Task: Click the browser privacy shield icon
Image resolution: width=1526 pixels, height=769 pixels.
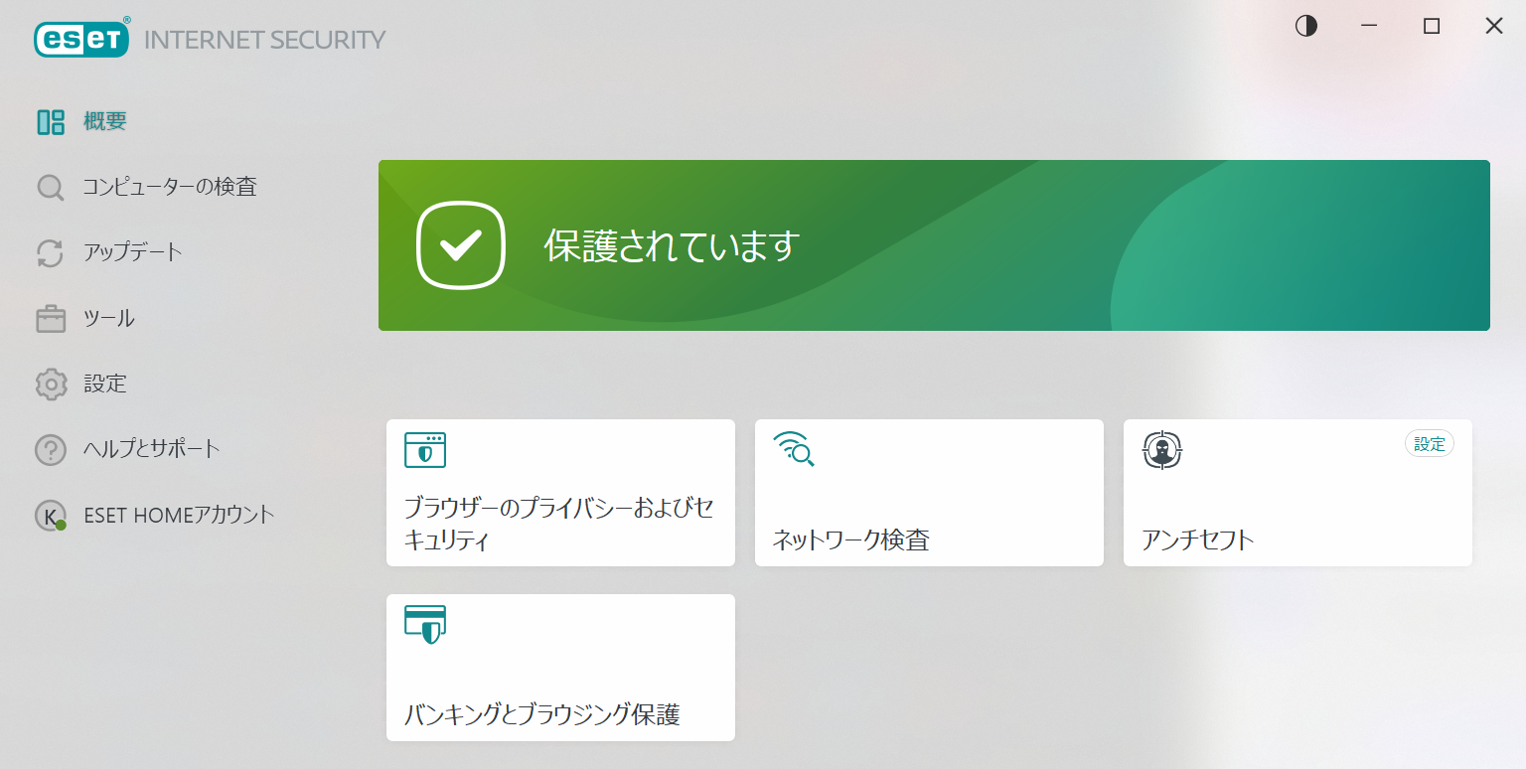Action: click(425, 450)
